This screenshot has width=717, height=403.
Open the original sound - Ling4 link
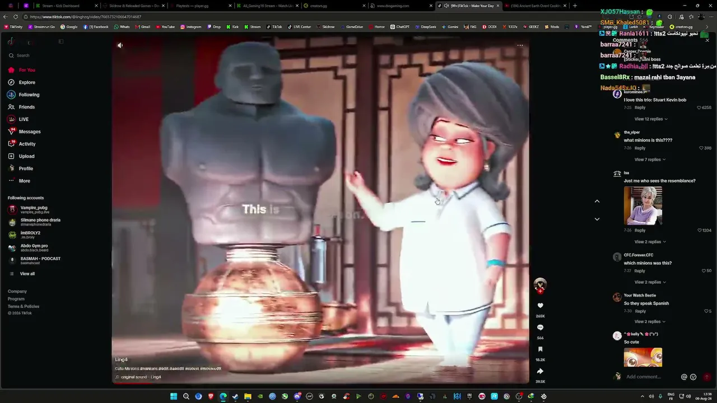point(141,377)
